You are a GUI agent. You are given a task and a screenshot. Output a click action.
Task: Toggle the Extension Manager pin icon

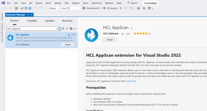coord(28,15)
